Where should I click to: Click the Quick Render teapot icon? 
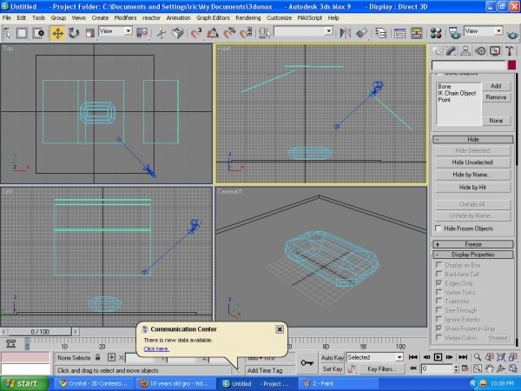click(512, 34)
